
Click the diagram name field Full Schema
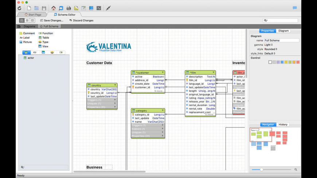tap(281, 40)
